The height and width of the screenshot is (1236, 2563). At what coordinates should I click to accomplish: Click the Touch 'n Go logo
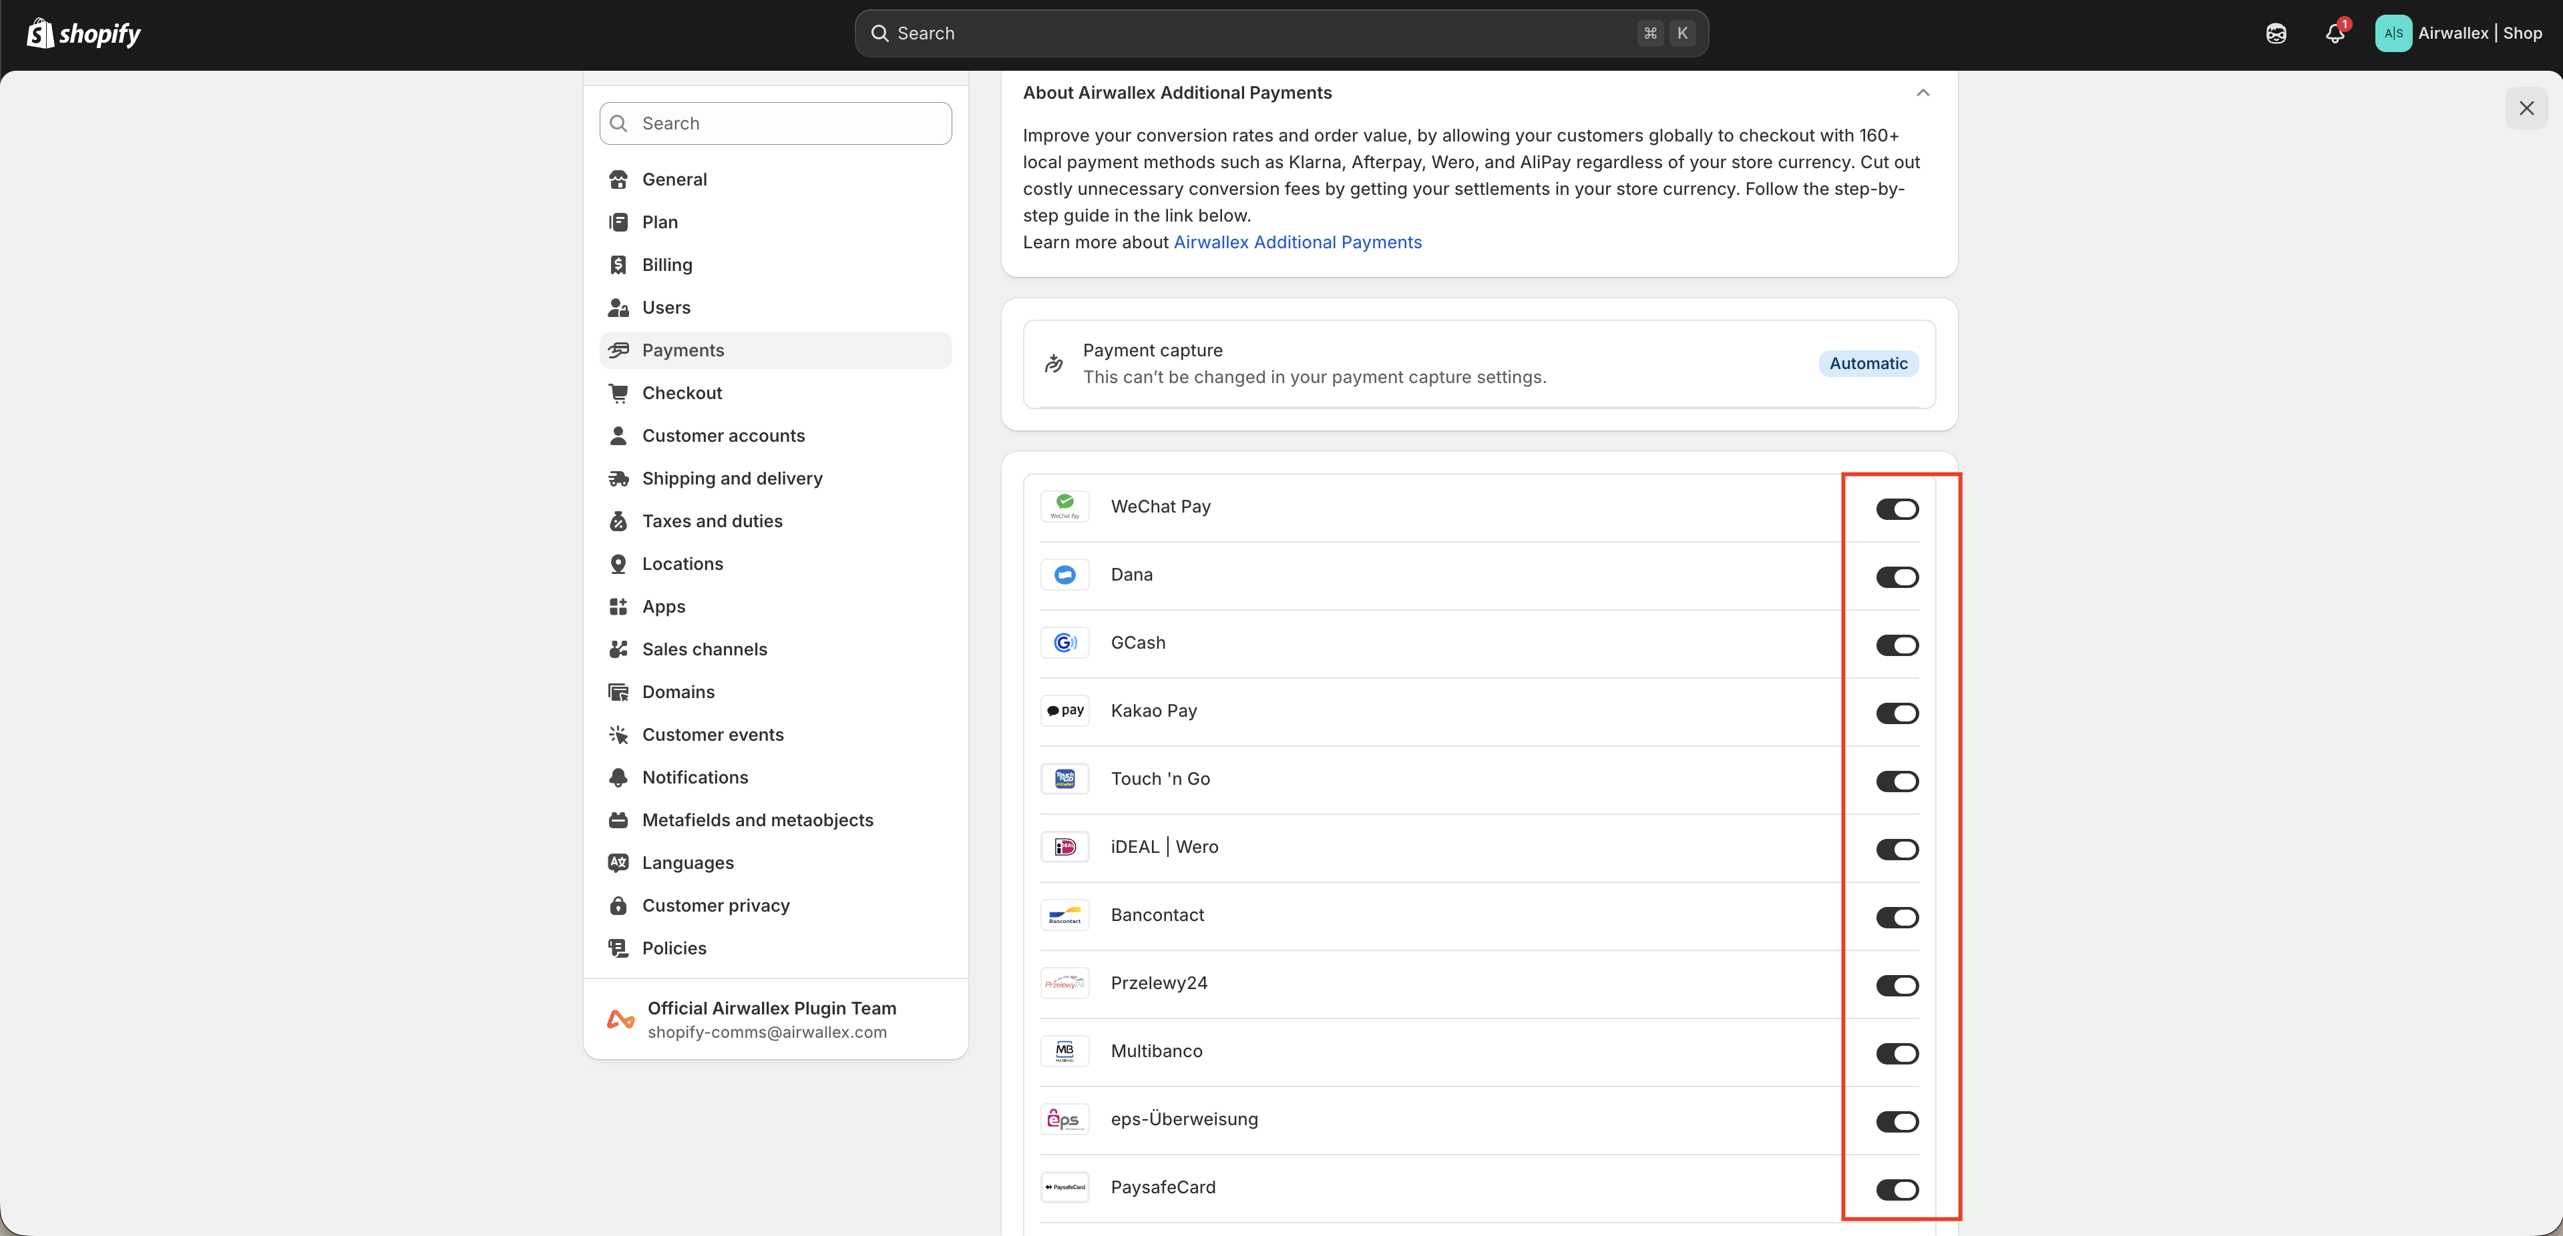[x=1064, y=780]
